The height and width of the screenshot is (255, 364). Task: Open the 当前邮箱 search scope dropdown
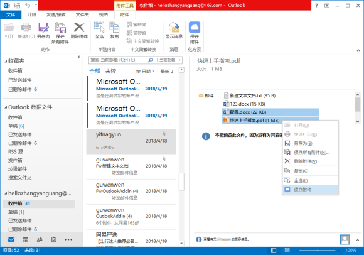click(x=170, y=60)
